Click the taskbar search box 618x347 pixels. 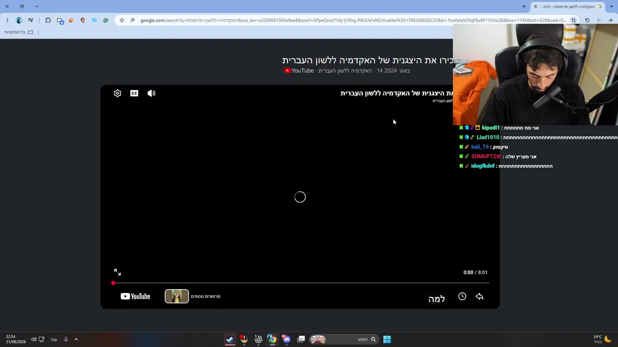[343, 339]
